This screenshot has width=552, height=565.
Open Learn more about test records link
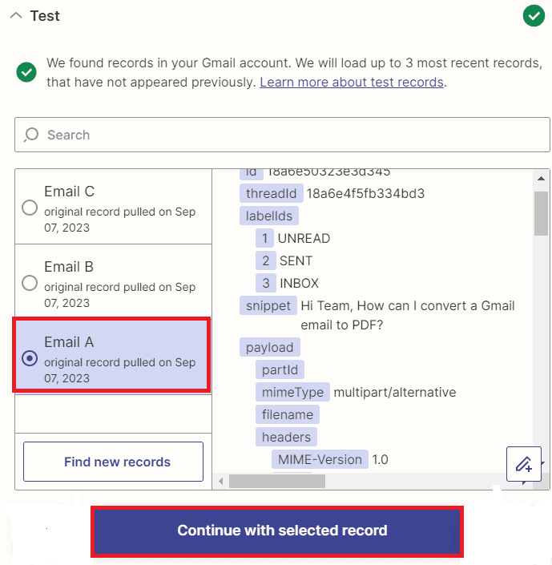(352, 83)
